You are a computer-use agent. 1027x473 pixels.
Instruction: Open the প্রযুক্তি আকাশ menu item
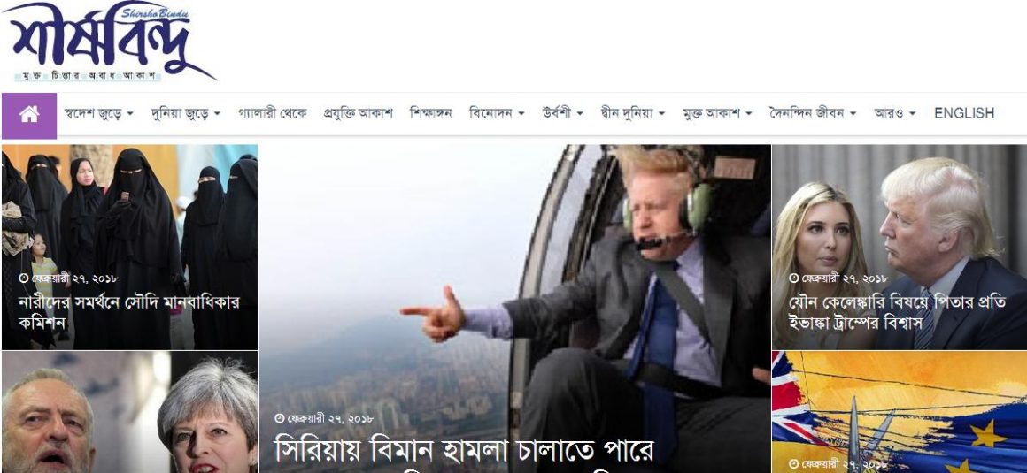pos(359,113)
